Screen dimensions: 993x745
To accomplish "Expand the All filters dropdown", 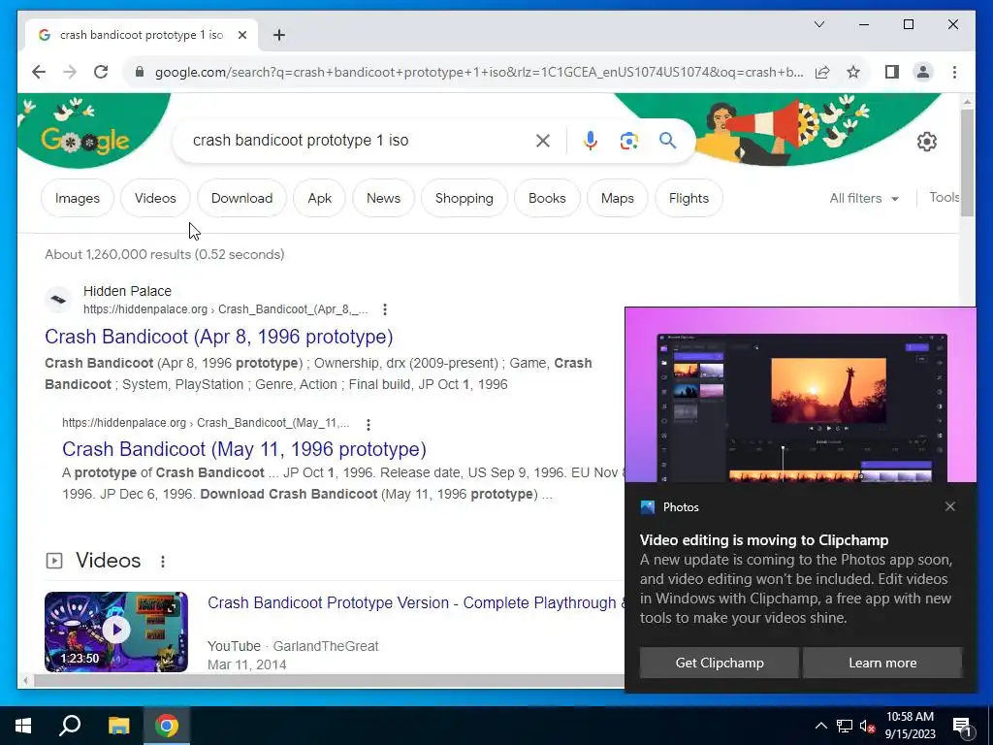I will click(864, 198).
